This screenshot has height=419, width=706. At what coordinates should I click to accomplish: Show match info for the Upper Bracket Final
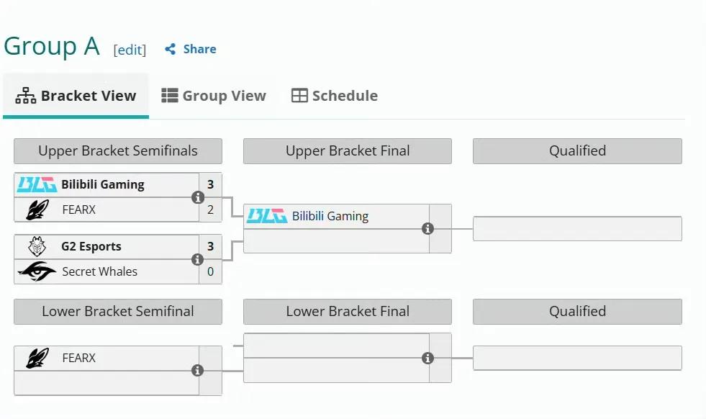(427, 228)
